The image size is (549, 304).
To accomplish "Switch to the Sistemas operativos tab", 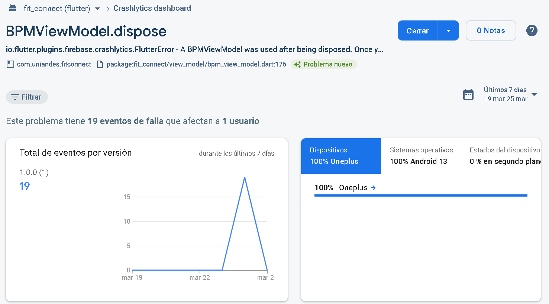I will [x=421, y=156].
